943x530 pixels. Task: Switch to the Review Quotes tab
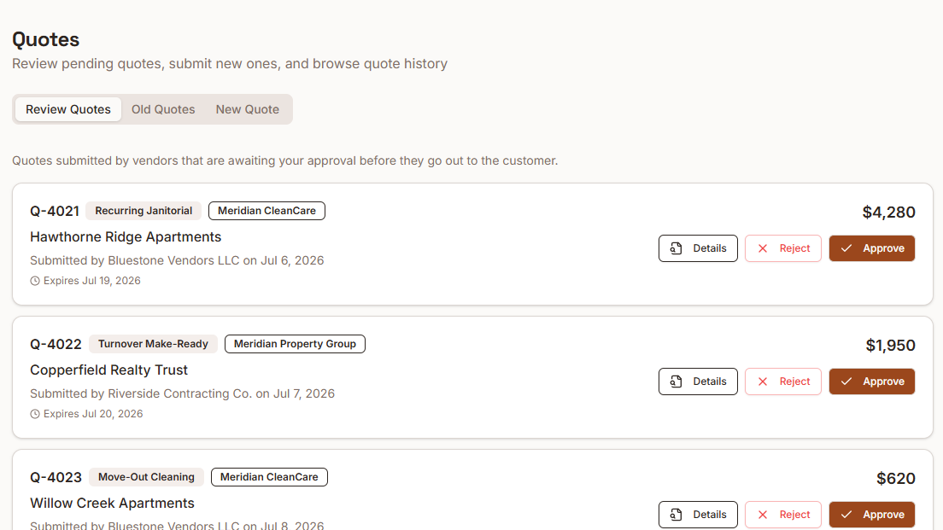pyautogui.click(x=68, y=109)
